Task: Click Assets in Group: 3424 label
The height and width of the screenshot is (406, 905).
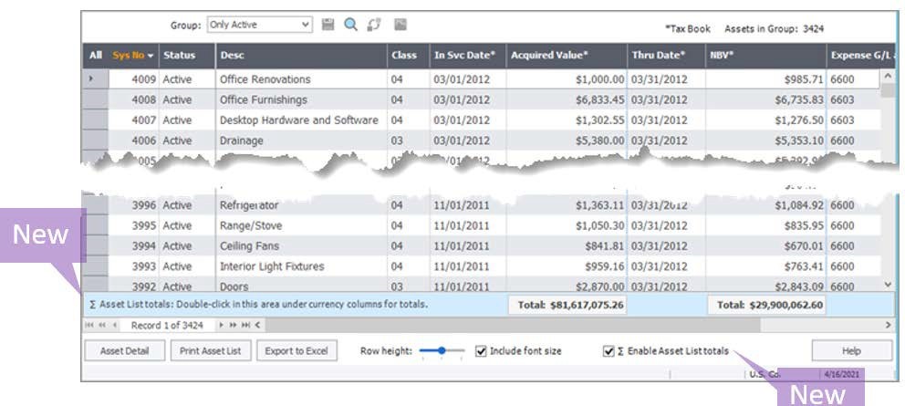Action: [774, 28]
